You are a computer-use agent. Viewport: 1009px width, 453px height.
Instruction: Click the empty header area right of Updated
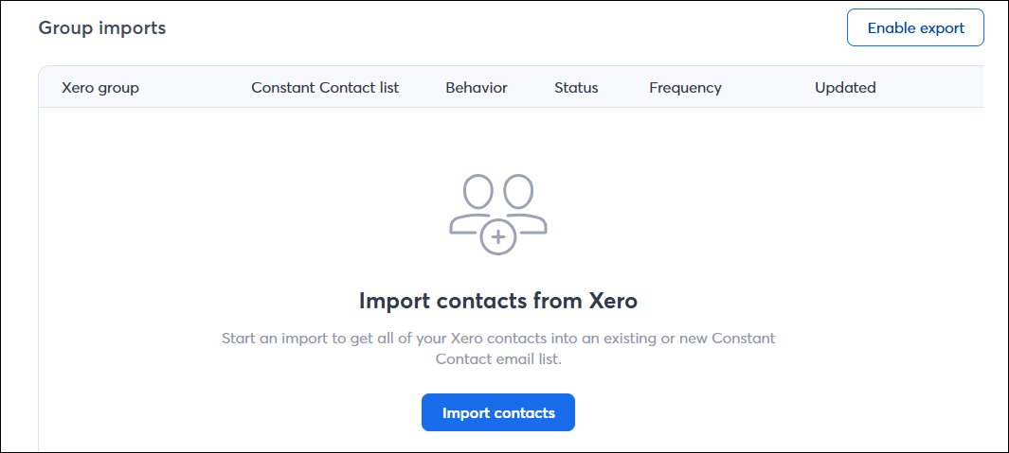(929, 87)
